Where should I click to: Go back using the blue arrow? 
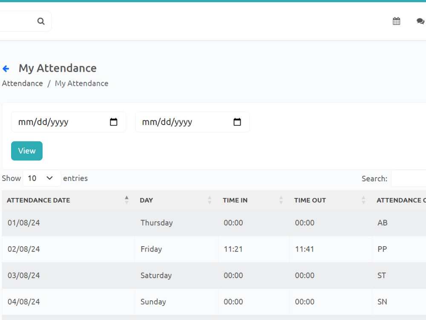pyautogui.click(x=6, y=69)
